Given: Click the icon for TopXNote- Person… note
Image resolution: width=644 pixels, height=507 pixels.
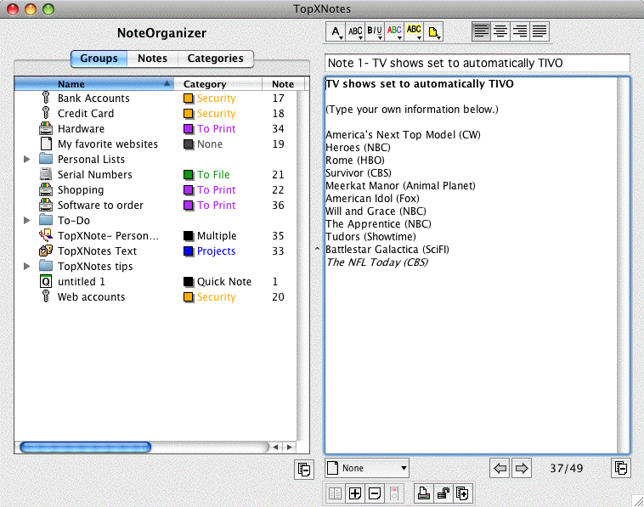Looking at the screenshot, I should tap(46, 235).
